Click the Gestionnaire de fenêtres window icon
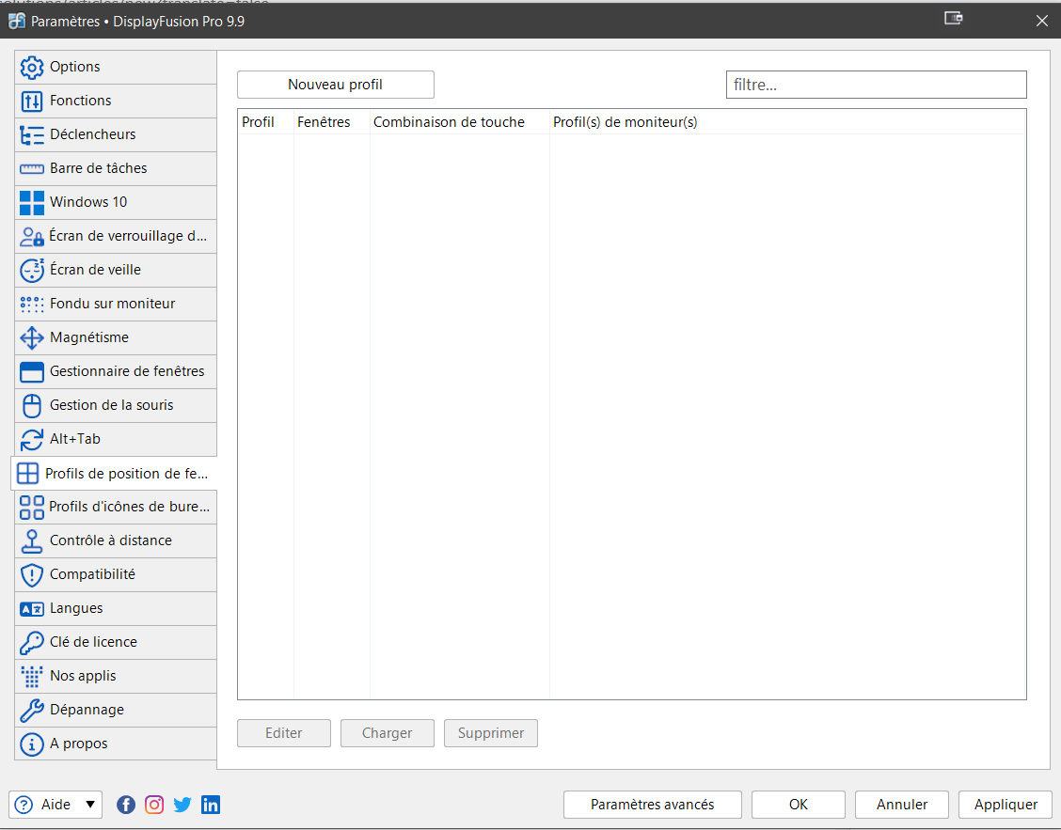Image resolution: width=1061 pixels, height=830 pixels. [32, 371]
